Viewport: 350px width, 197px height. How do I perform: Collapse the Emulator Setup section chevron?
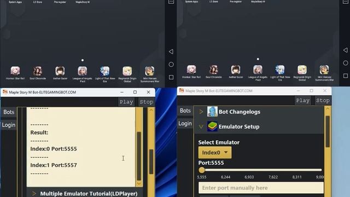tap(201, 126)
